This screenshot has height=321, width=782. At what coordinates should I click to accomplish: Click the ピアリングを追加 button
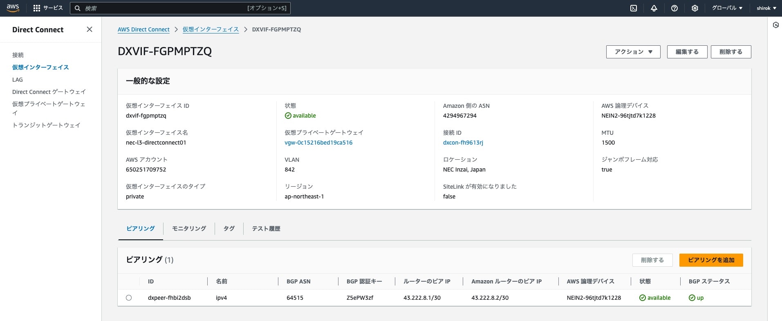click(711, 260)
